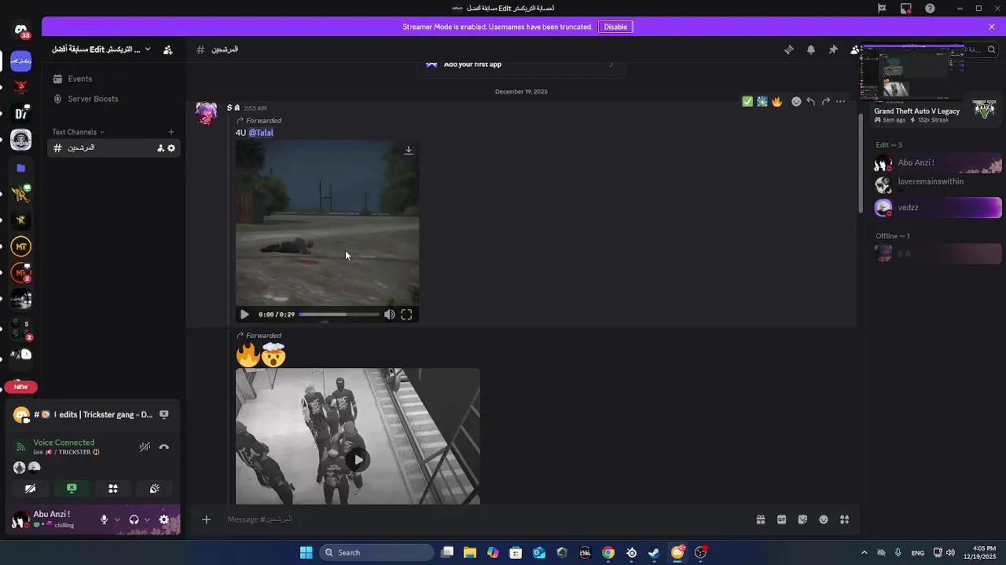Viewport: 1006px width, 565px height.
Task: Toggle screen share stop button
Action: coord(72,488)
